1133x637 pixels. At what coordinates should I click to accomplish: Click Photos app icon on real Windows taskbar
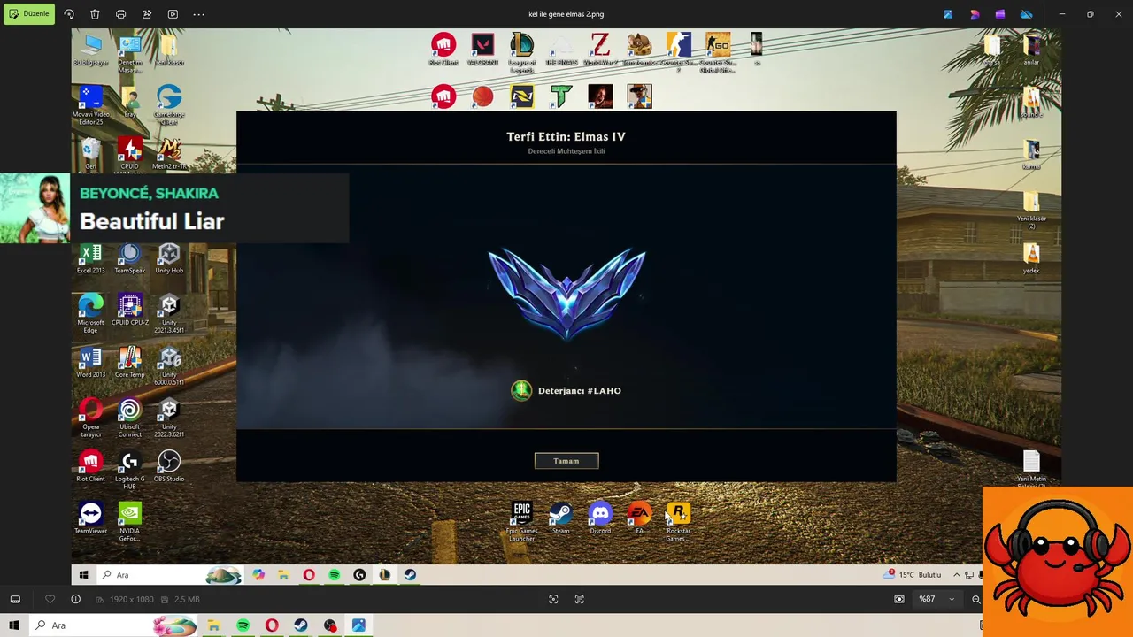point(358,625)
